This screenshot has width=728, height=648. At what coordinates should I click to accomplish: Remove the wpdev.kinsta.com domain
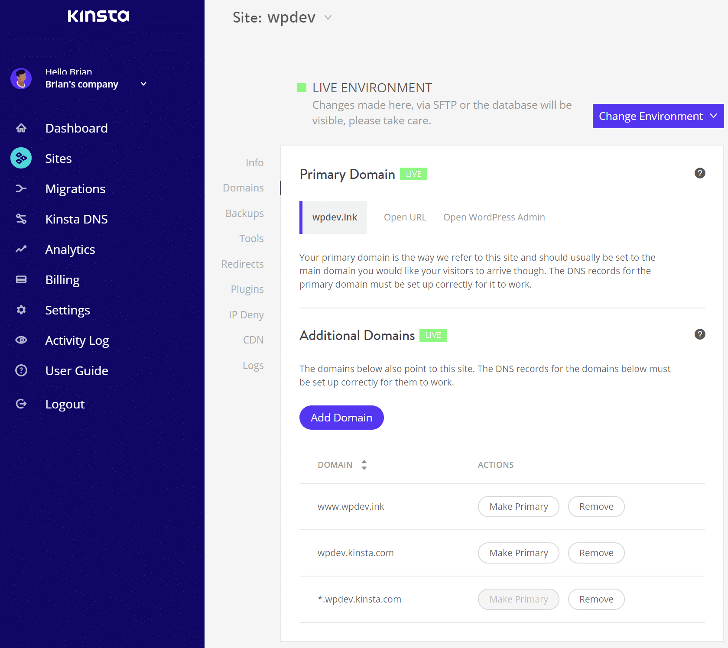coord(596,553)
